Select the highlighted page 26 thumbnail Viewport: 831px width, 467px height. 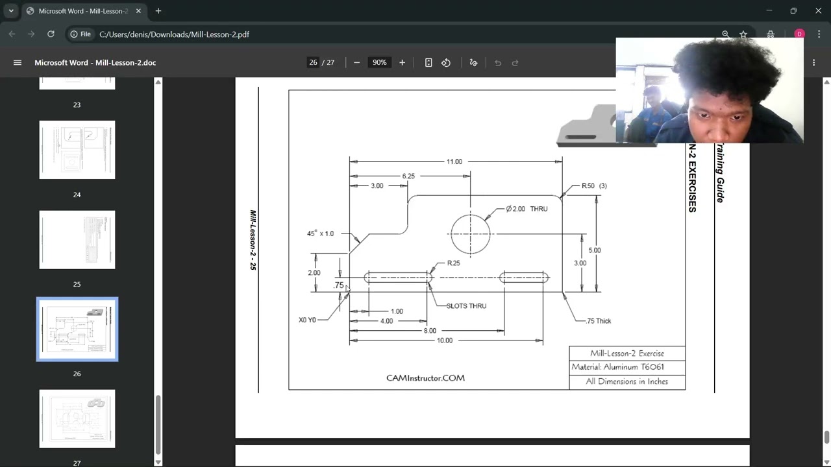pyautogui.click(x=77, y=329)
